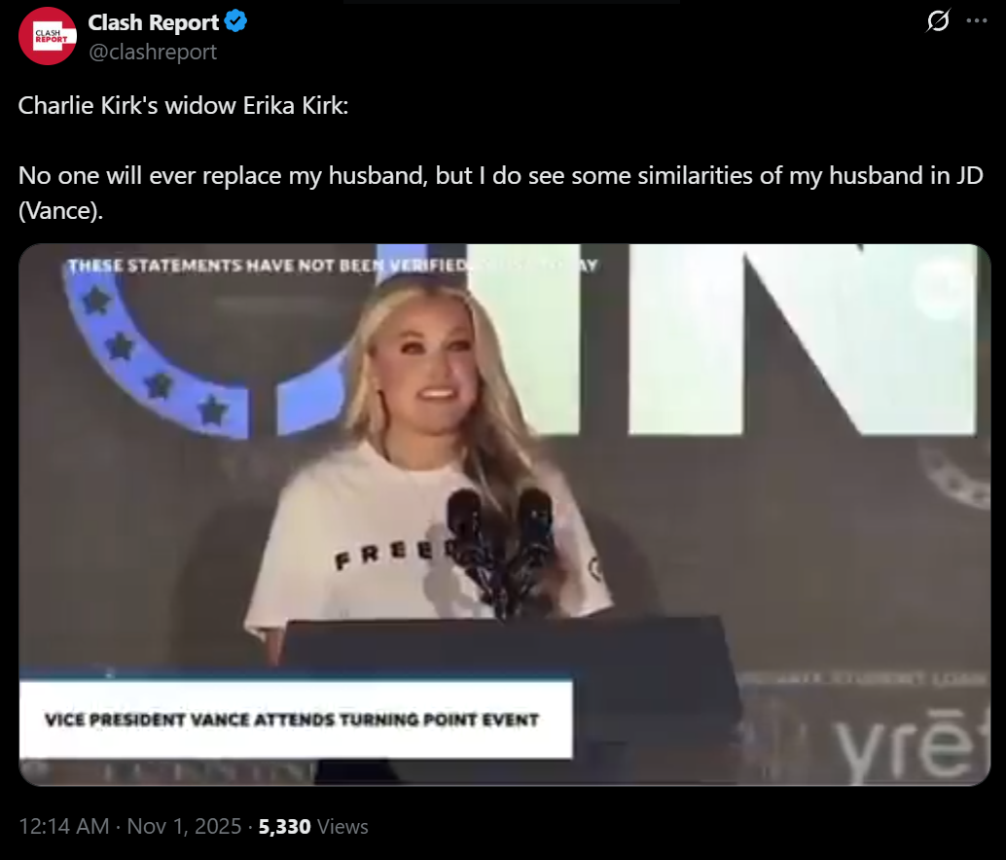This screenshot has width=1006, height=860.
Task: Play the Erika Kirk video
Action: point(504,515)
